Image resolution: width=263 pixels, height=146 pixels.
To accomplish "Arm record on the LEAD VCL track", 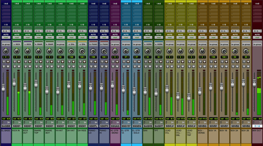I will [x=172, y=62].
